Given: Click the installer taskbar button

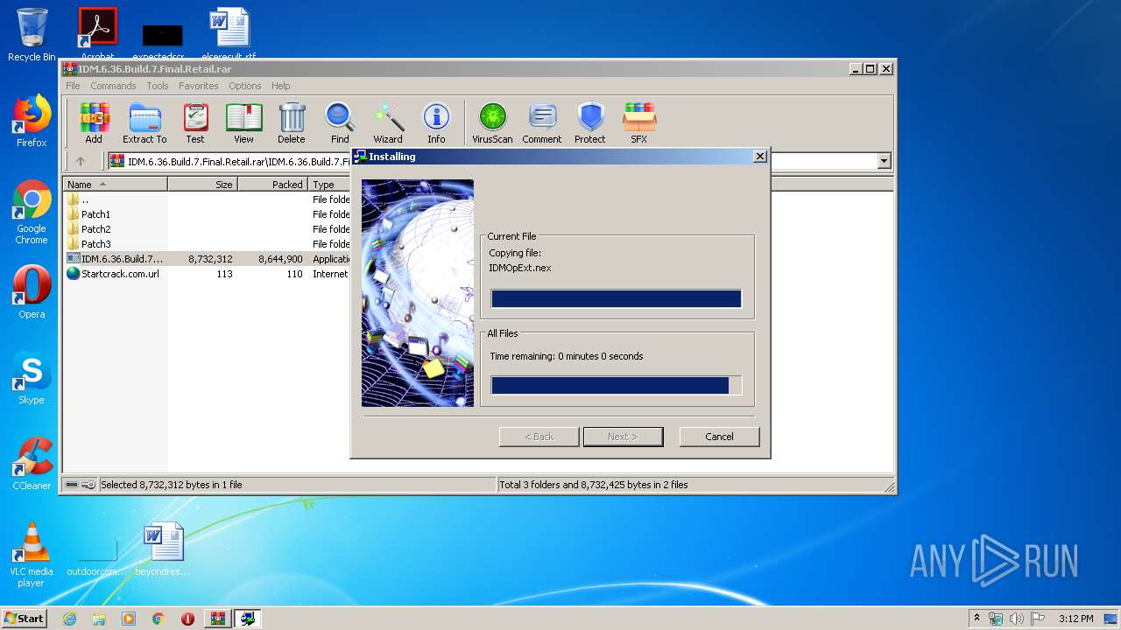Looking at the screenshot, I should pos(248,619).
